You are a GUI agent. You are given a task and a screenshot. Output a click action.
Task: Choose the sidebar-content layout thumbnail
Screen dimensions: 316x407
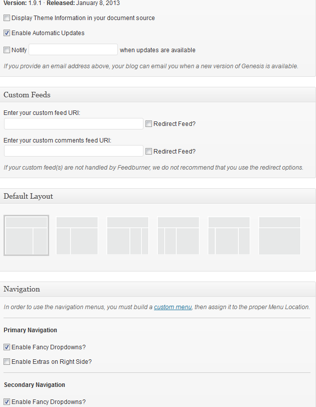pos(77,235)
